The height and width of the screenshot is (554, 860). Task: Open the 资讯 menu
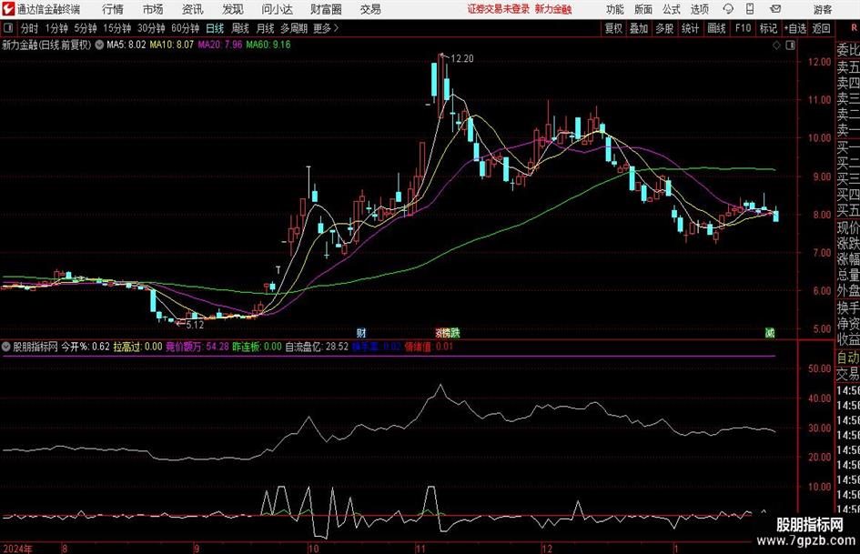[x=192, y=9]
